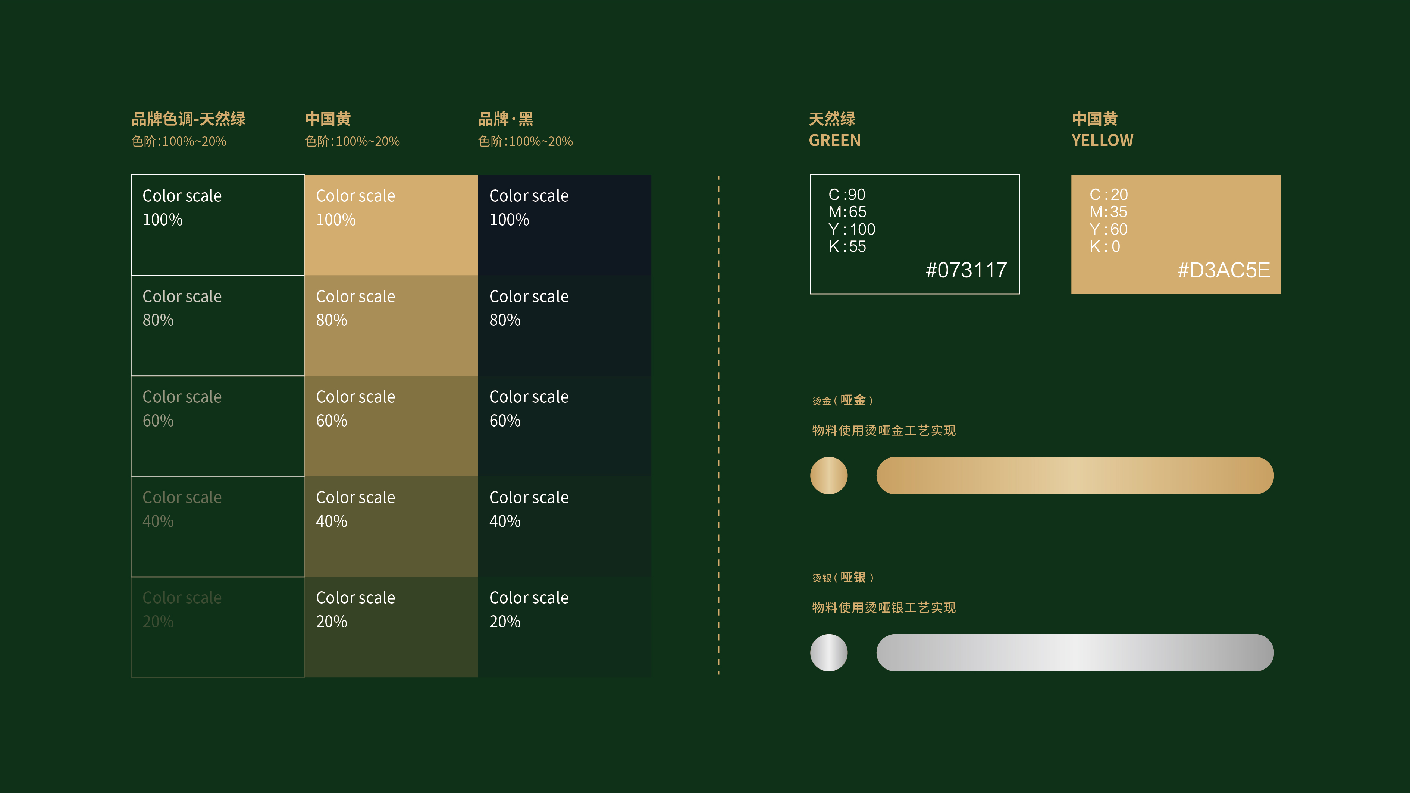Click the China yellow 100% color swatch
The height and width of the screenshot is (793, 1410).
(x=391, y=225)
